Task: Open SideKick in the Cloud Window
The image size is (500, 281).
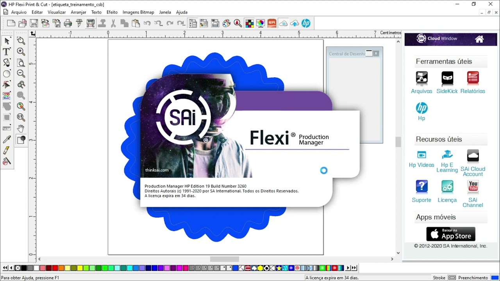Action: 447,83
